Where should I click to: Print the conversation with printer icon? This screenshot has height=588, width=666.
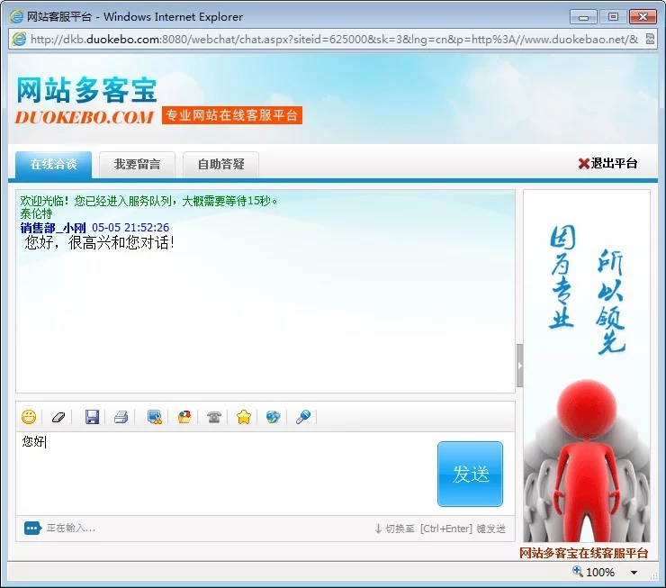point(121,417)
